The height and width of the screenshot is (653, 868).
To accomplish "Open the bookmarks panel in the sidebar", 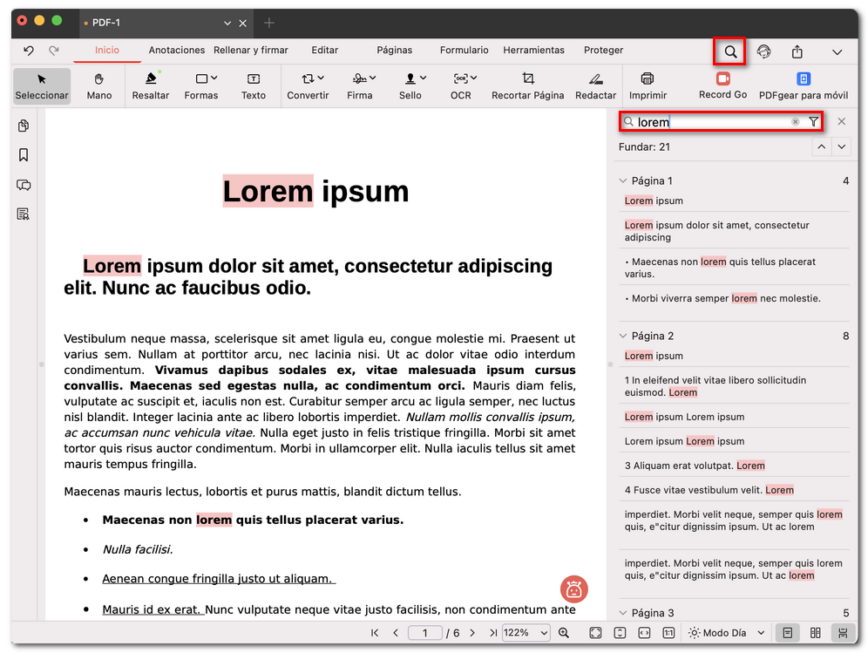I will tap(24, 154).
